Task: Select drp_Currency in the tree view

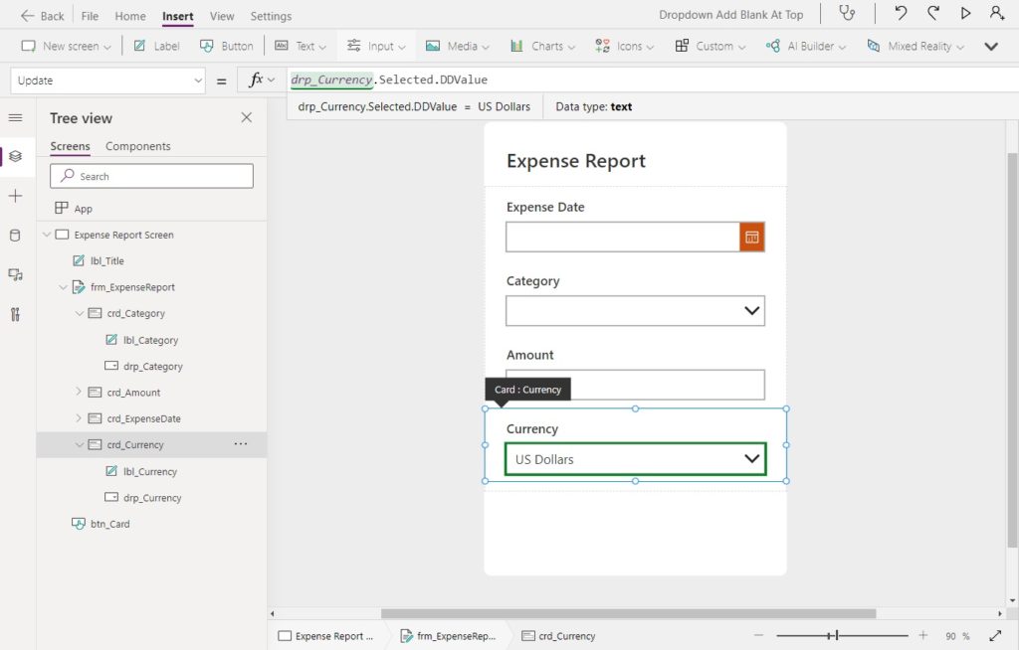Action: click(151, 497)
